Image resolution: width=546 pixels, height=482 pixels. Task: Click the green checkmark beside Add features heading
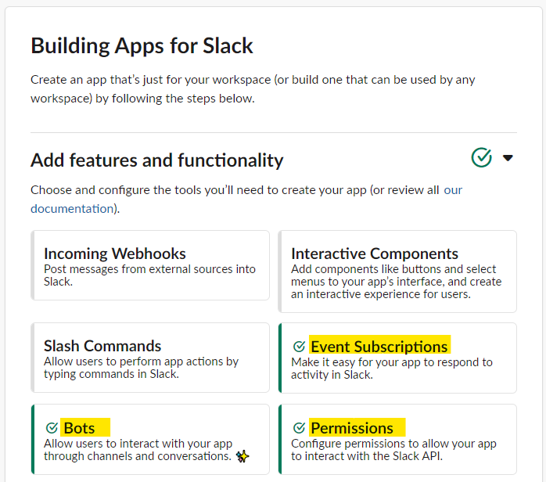[x=481, y=158]
